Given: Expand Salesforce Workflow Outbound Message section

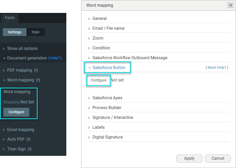Looking at the screenshot, I should click(130, 58).
